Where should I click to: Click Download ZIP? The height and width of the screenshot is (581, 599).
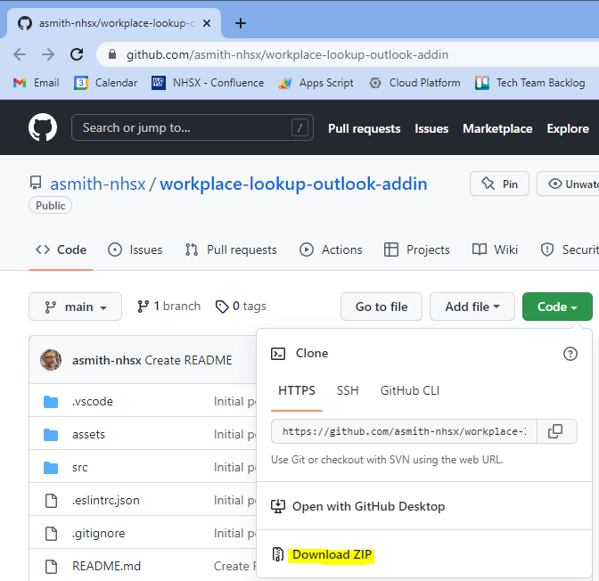332,554
